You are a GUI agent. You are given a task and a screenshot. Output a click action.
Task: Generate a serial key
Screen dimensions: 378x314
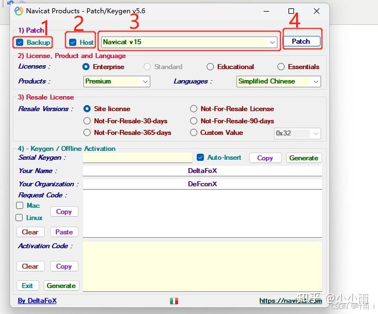tap(304, 158)
